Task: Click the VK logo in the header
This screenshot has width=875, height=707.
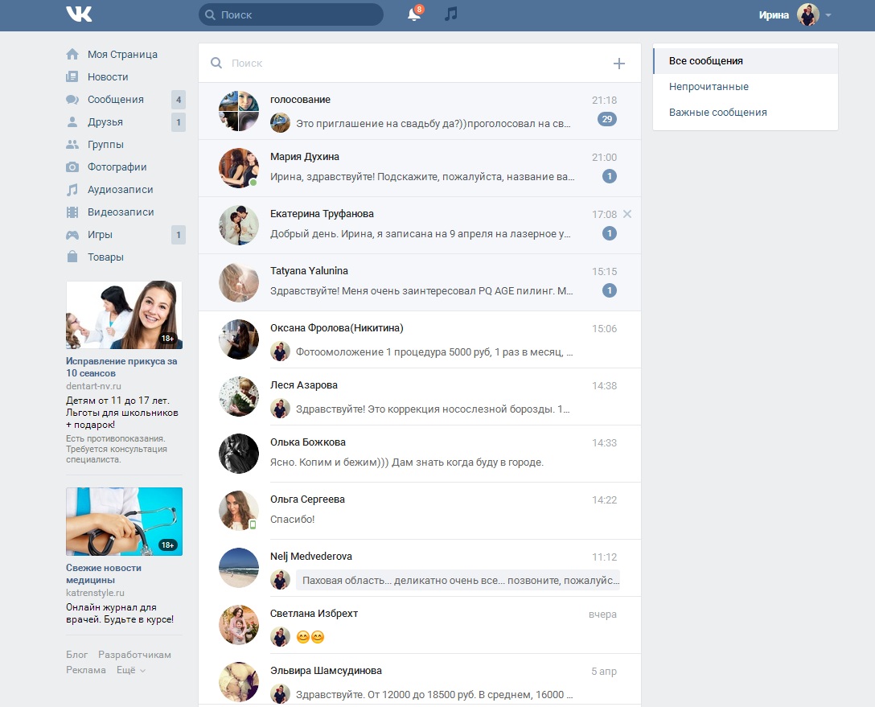Action: click(79, 14)
